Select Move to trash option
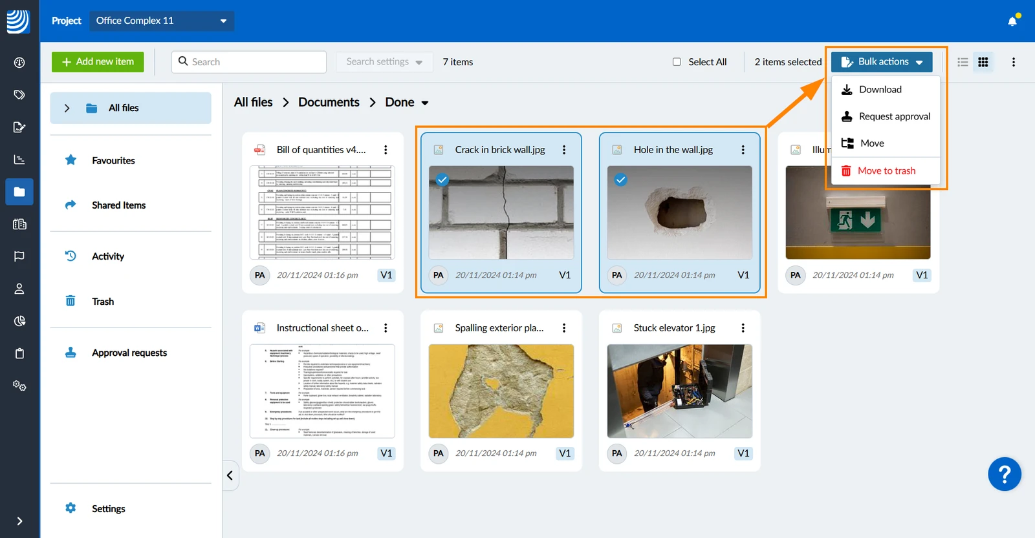This screenshot has width=1035, height=538. pyautogui.click(x=885, y=171)
